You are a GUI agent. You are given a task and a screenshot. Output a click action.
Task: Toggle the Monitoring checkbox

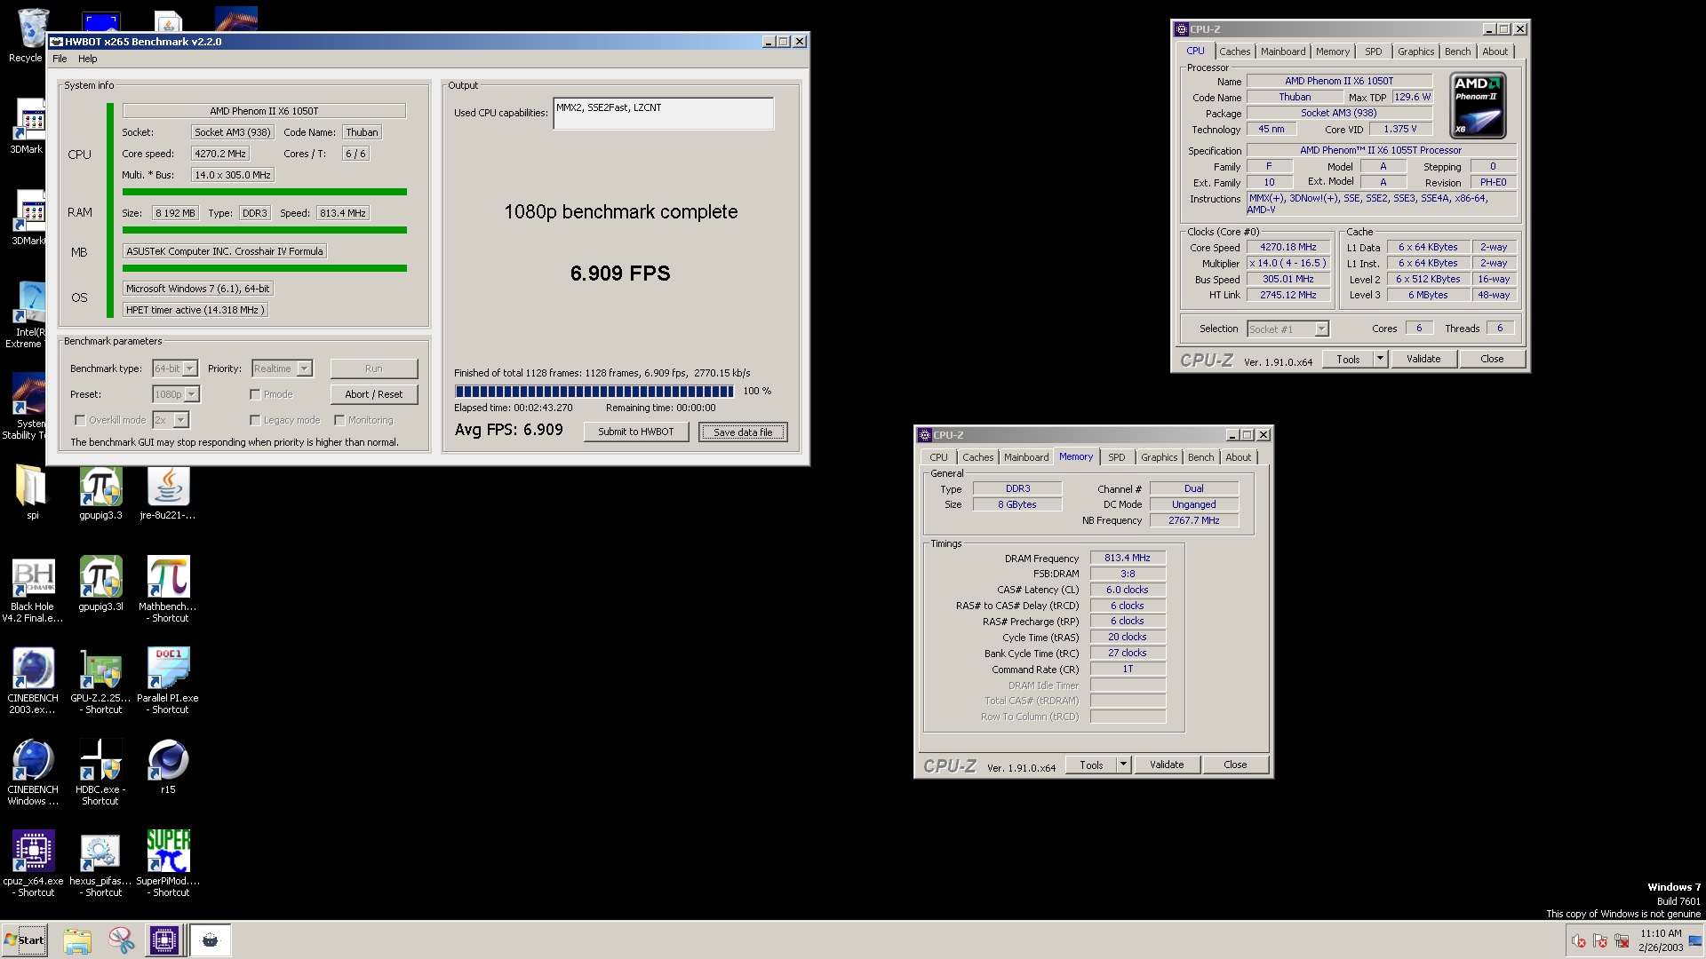(x=339, y=420)
